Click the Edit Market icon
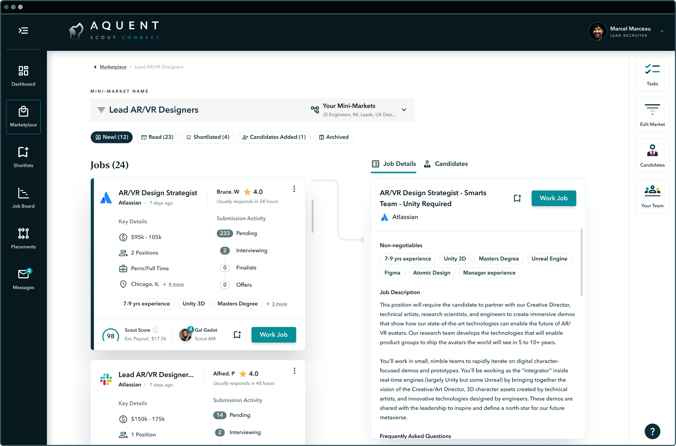This screenshot has width=676, height=446. click(652, 115)
